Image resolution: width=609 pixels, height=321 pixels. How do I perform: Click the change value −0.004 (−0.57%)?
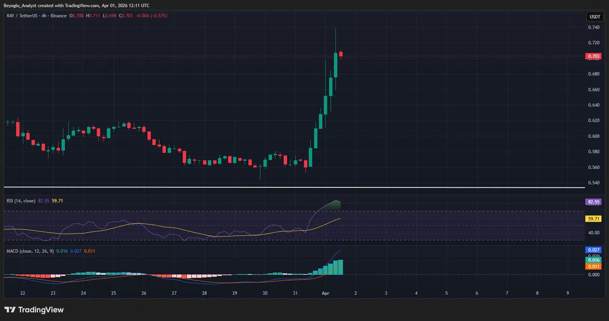[x=152, y=16]
